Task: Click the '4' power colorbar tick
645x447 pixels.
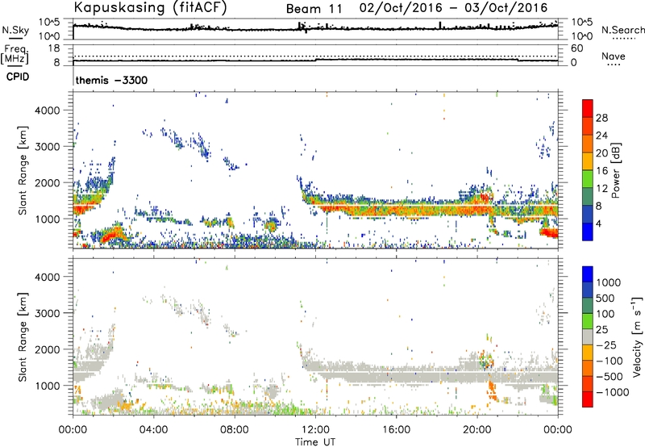Action: 599,223
